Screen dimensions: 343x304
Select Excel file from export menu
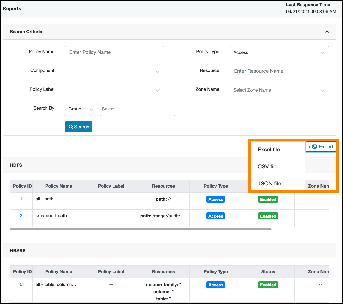269,150
